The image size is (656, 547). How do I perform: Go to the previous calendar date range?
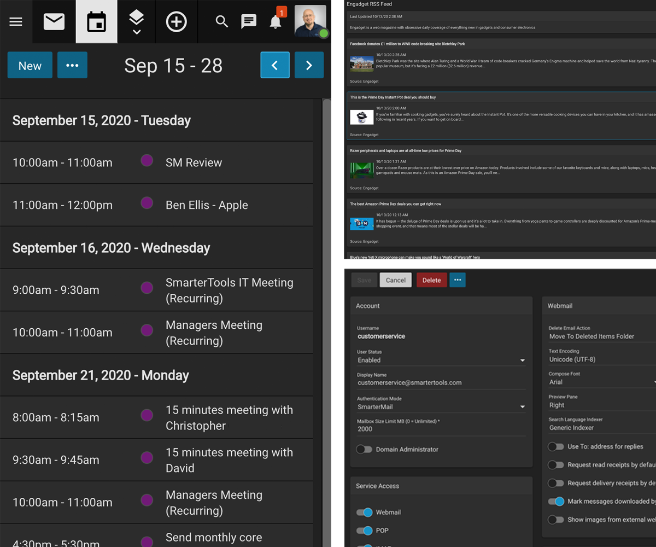tap(275, 65)
